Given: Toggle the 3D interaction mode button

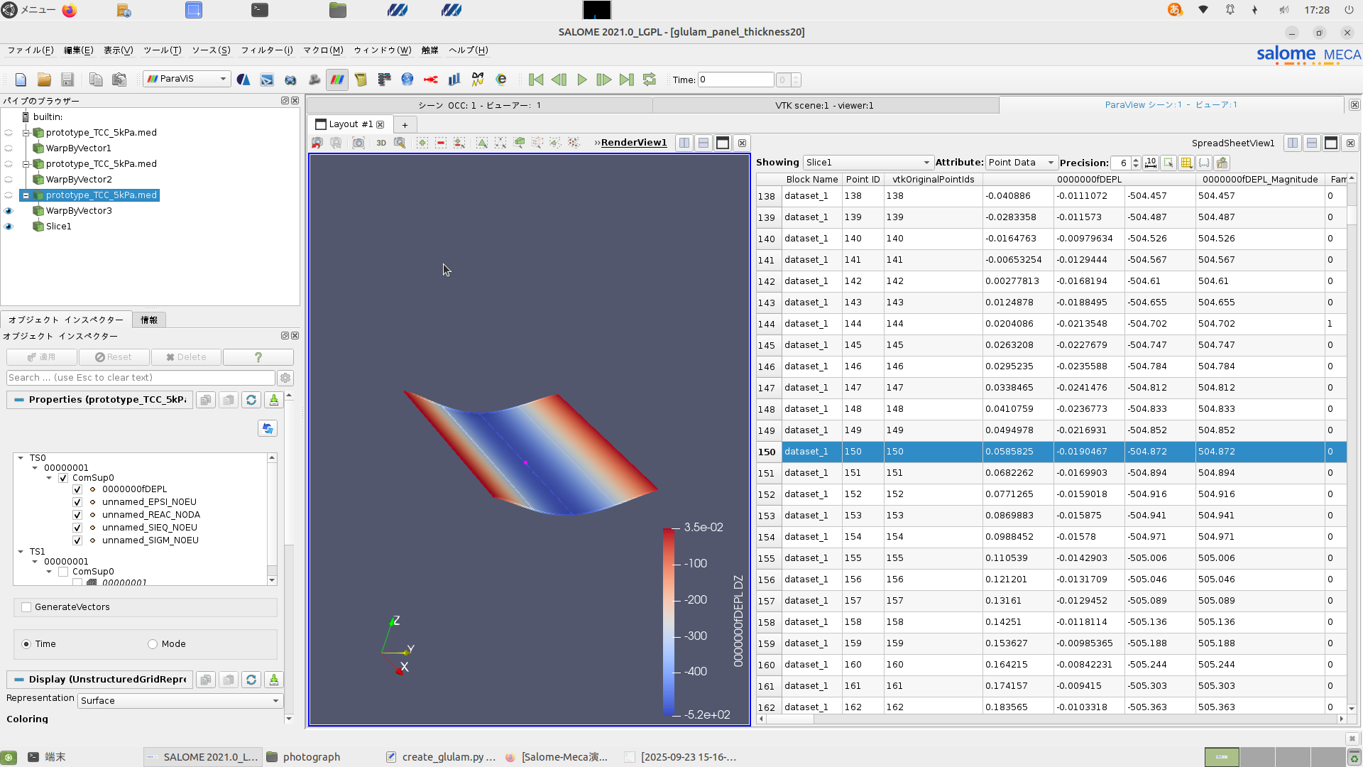Looking at the screenshot, I should (x=381, y=143).
